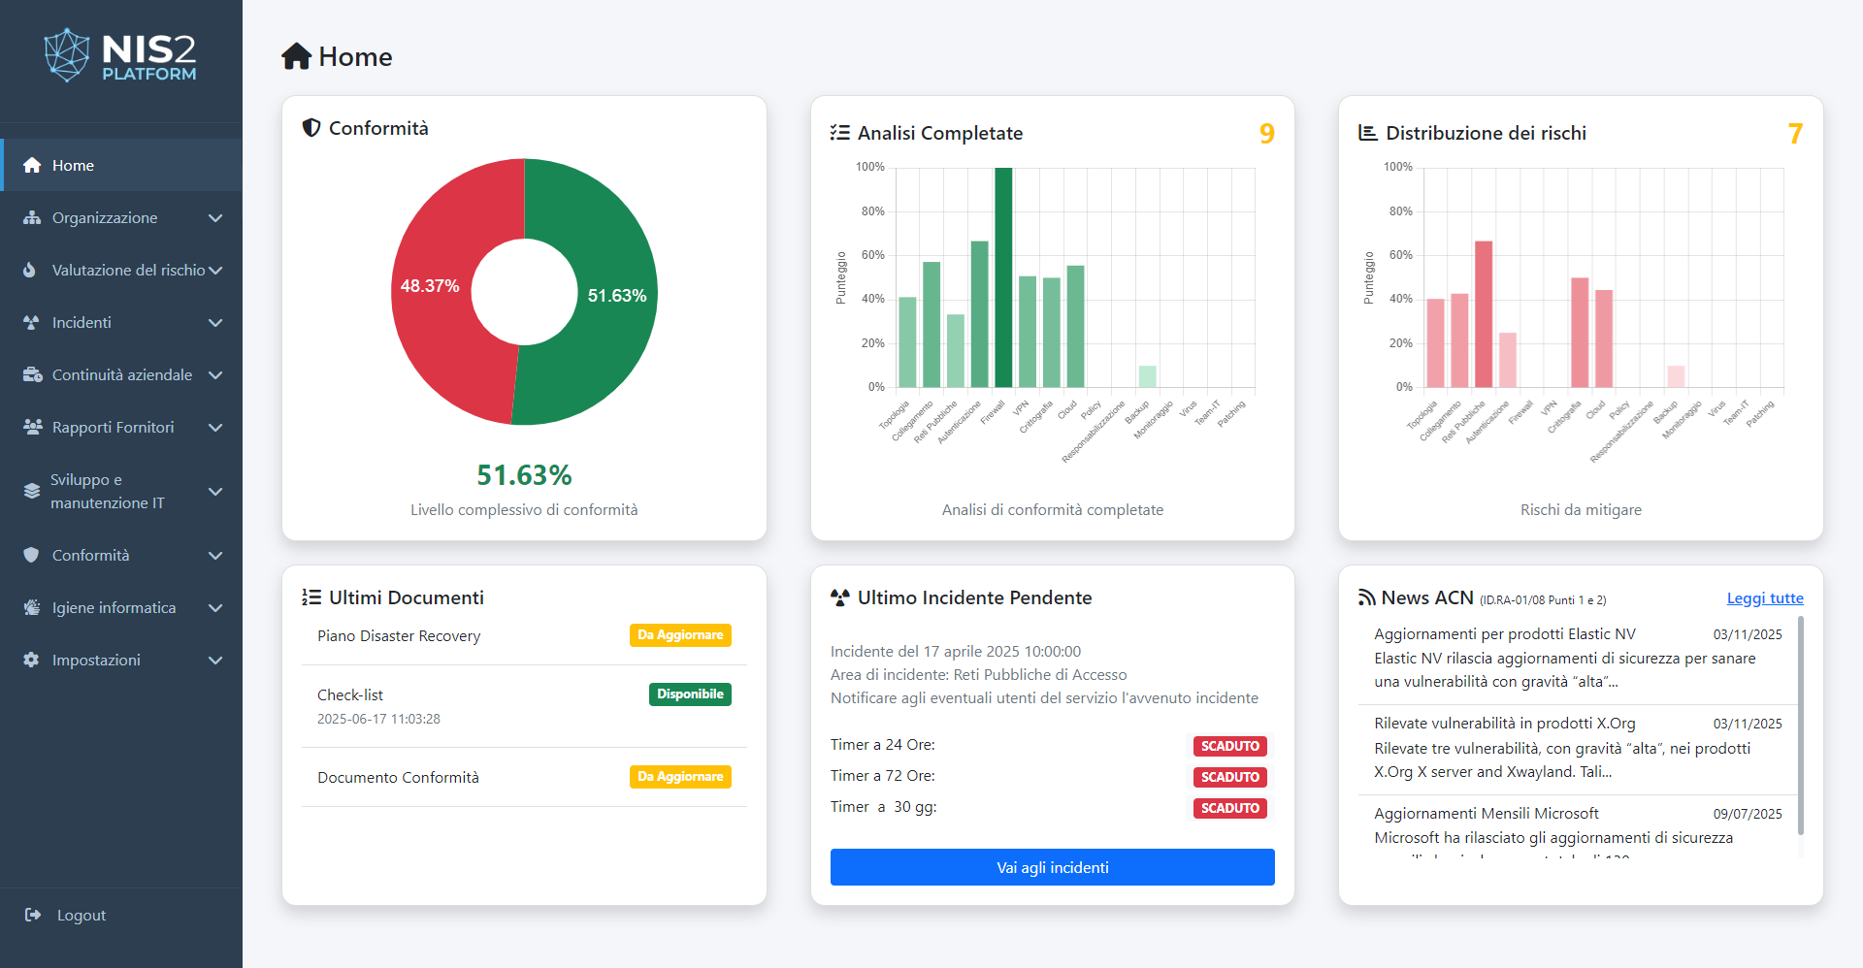This screenshot has width=1863, height=968.
Task: Click the Rapporti Fornitori people icon
Action: tap(32, 428)
